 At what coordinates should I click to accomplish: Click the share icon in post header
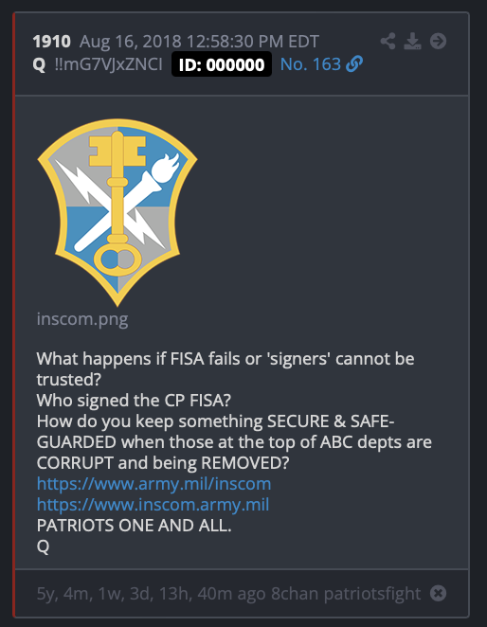click(388, 41)
